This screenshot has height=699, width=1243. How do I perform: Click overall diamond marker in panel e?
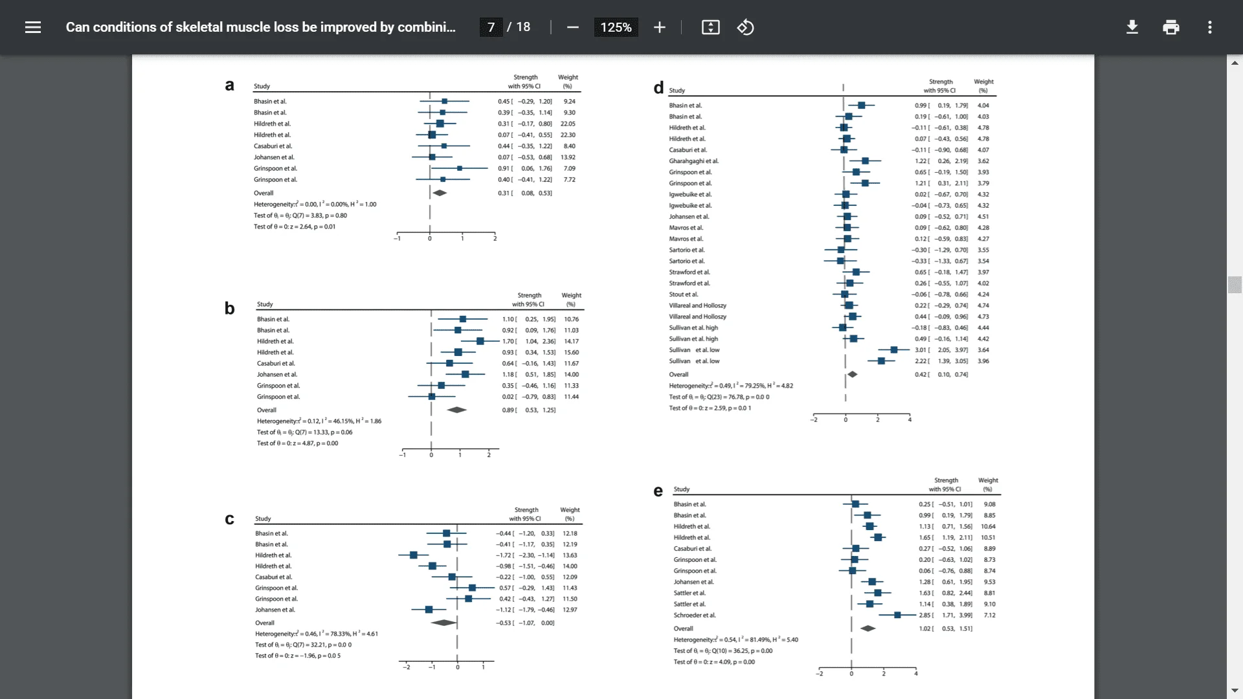point(868,628)
